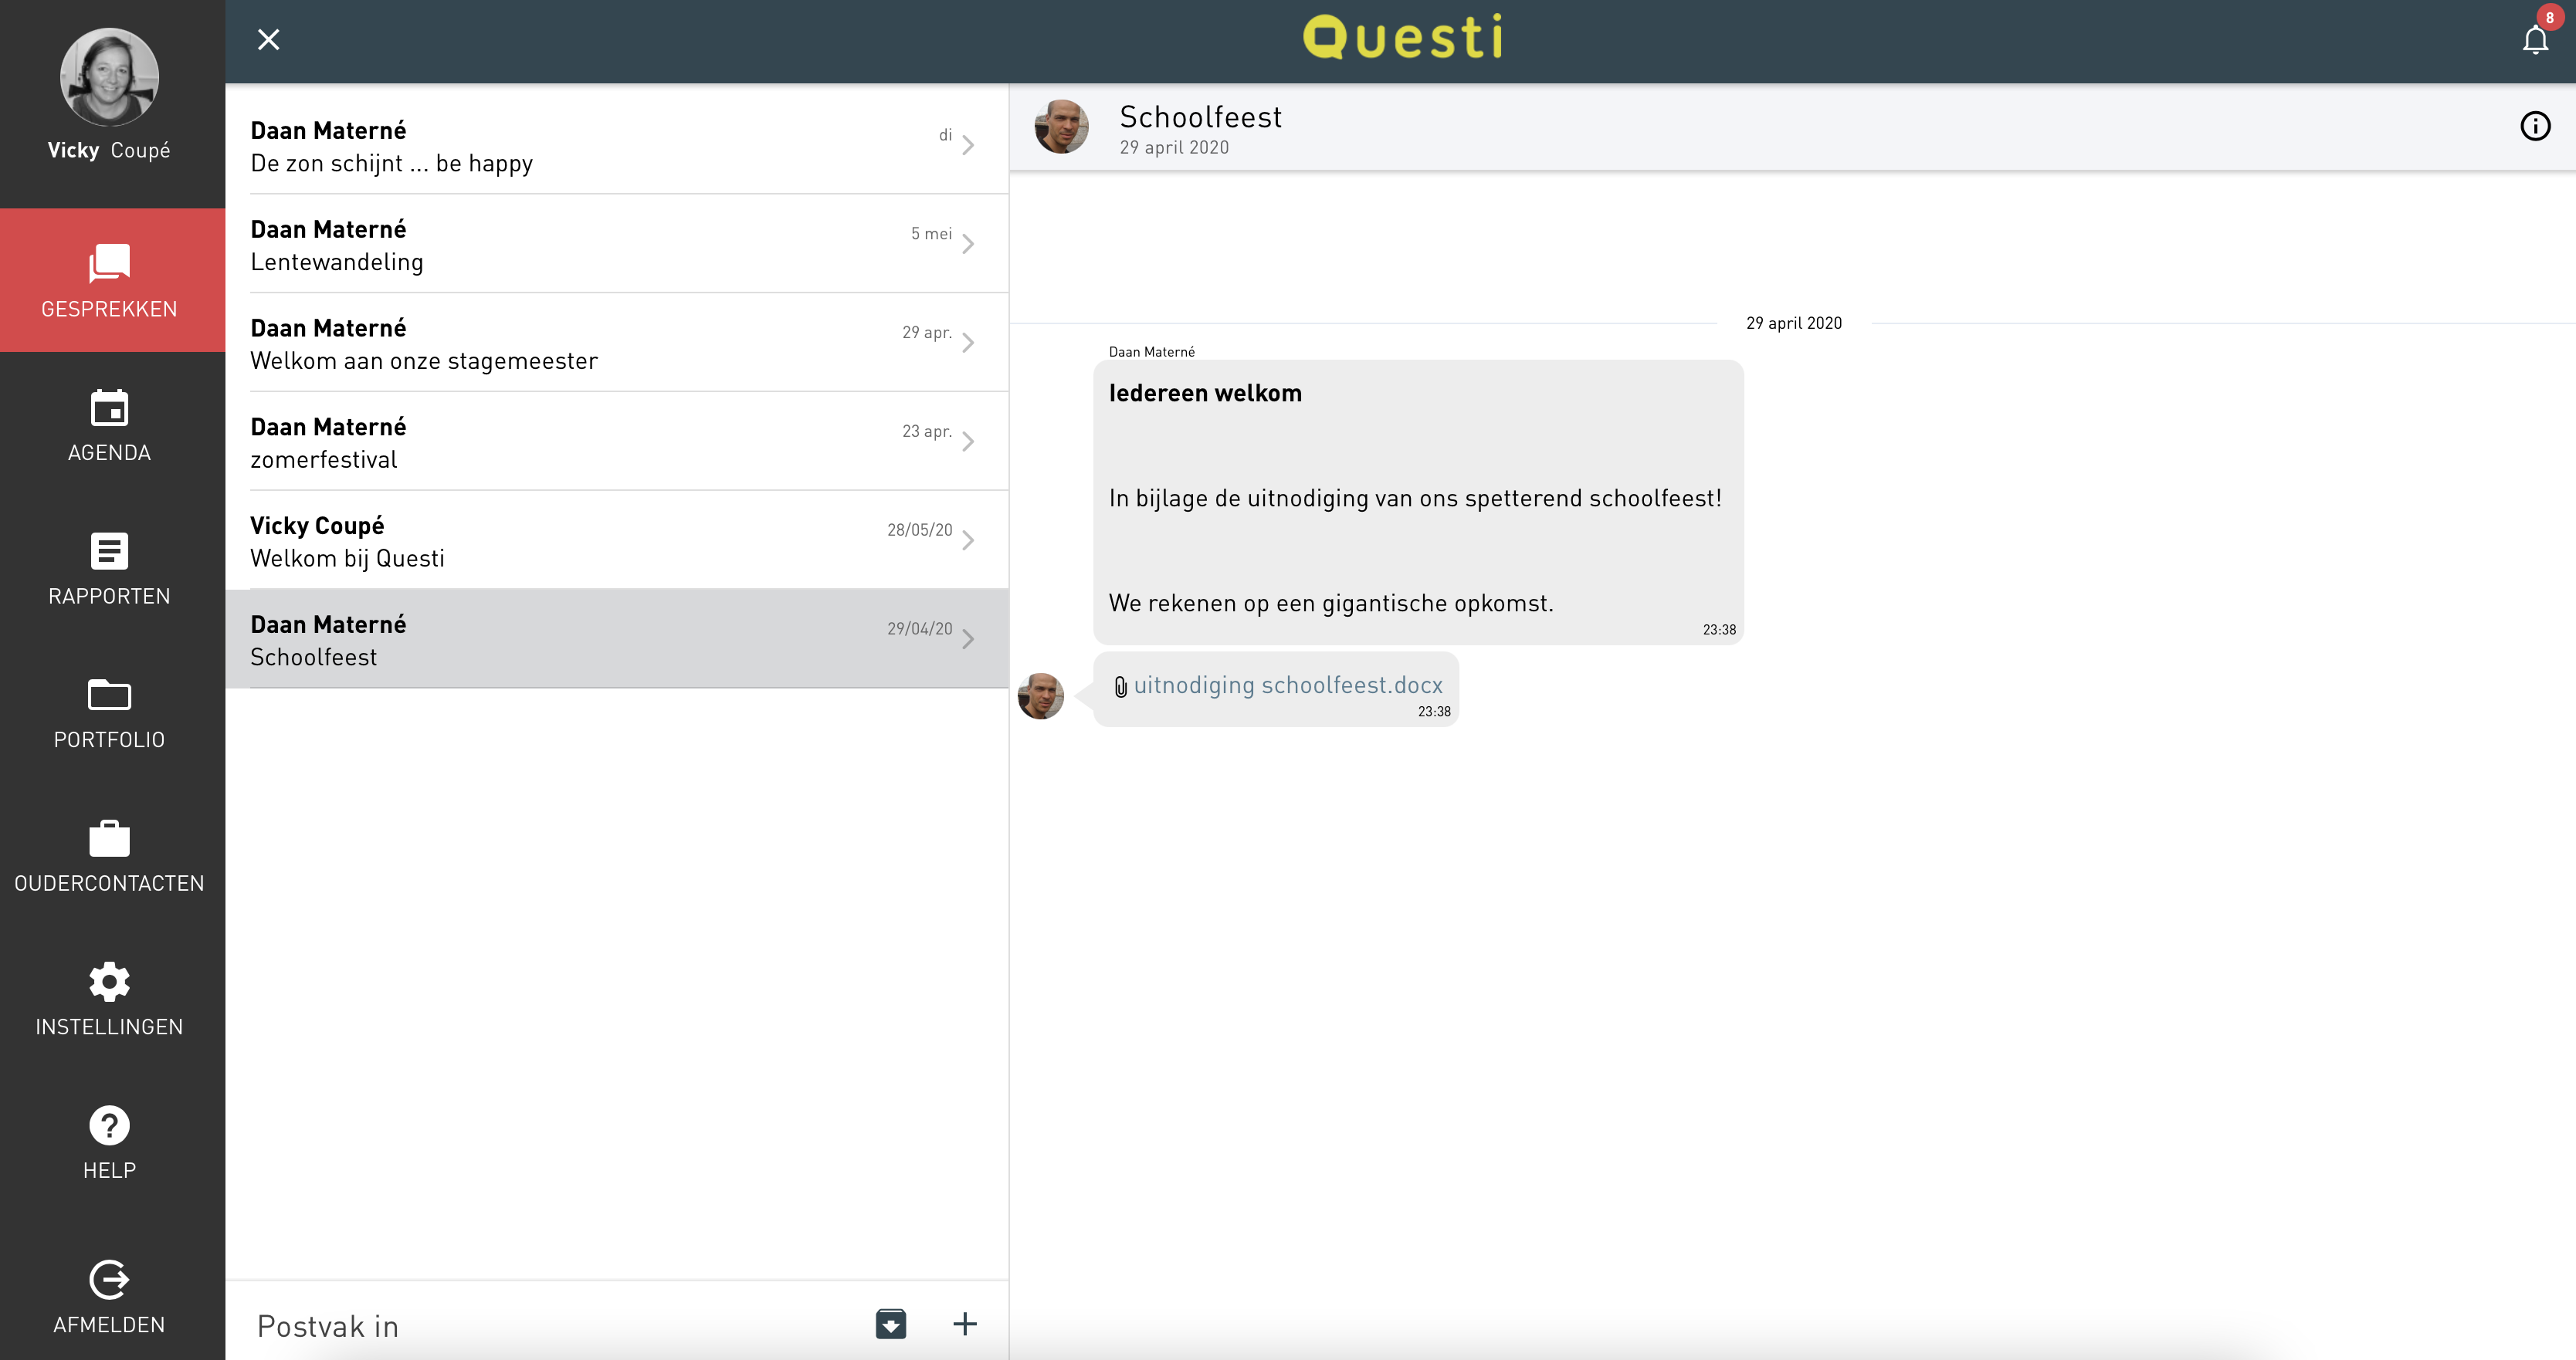Open the Agenda calendar icon

pyautogui.click(x=109, y=408)
